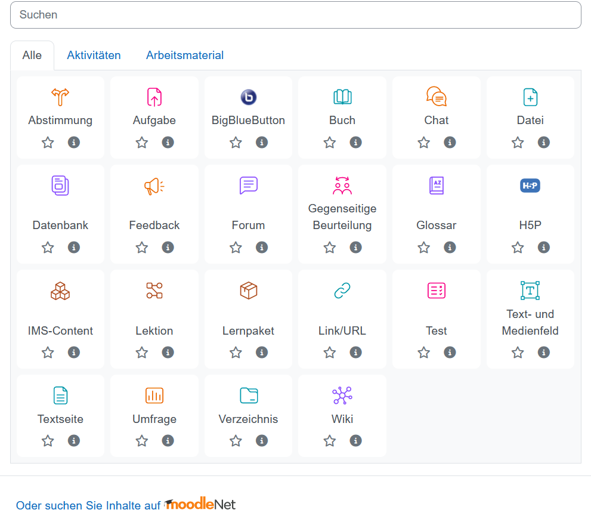Image resolution: width=591 pixels, height=522 pixels.
Task: Choose the Wiki network icon
Action: tap(342, 396)
